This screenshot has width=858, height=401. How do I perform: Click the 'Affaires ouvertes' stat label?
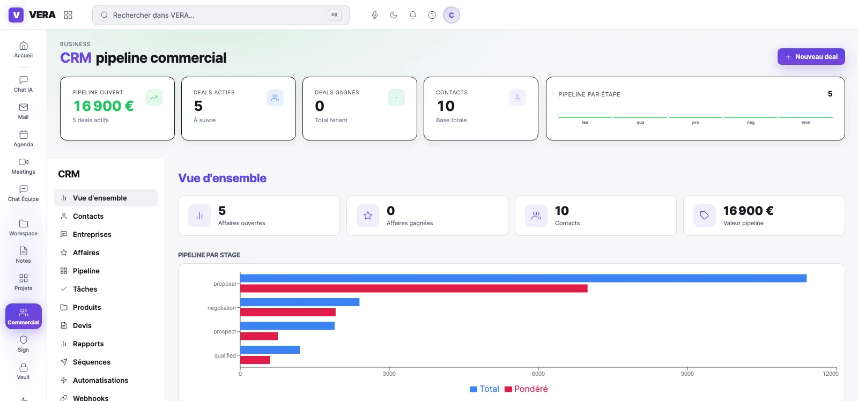pos(242,223)
